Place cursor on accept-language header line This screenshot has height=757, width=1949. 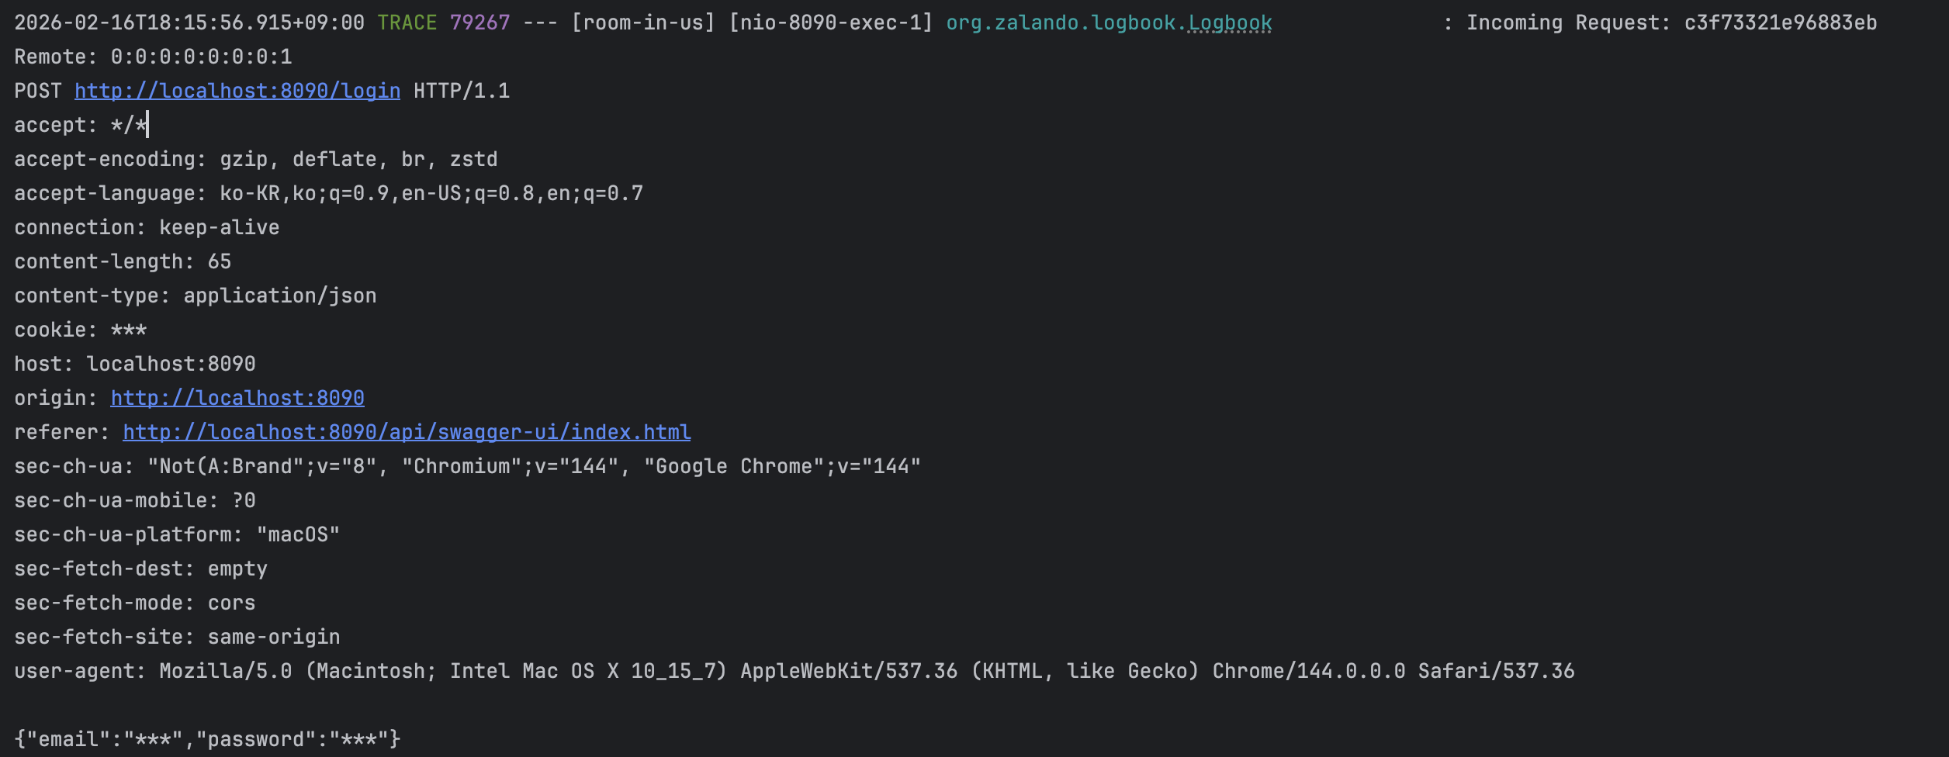[329, 193]
